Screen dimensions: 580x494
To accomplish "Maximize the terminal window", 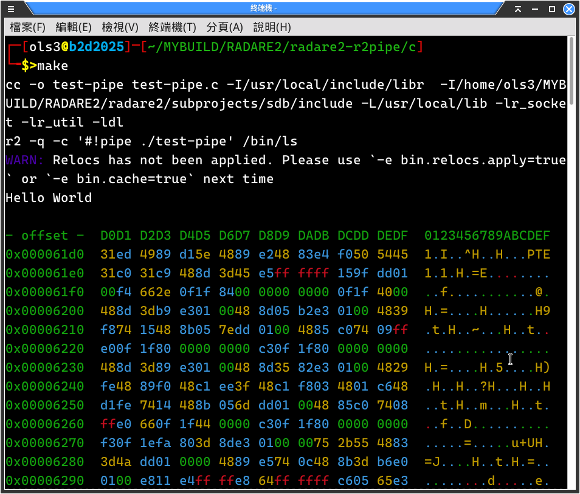I will [x=552, y=9].
